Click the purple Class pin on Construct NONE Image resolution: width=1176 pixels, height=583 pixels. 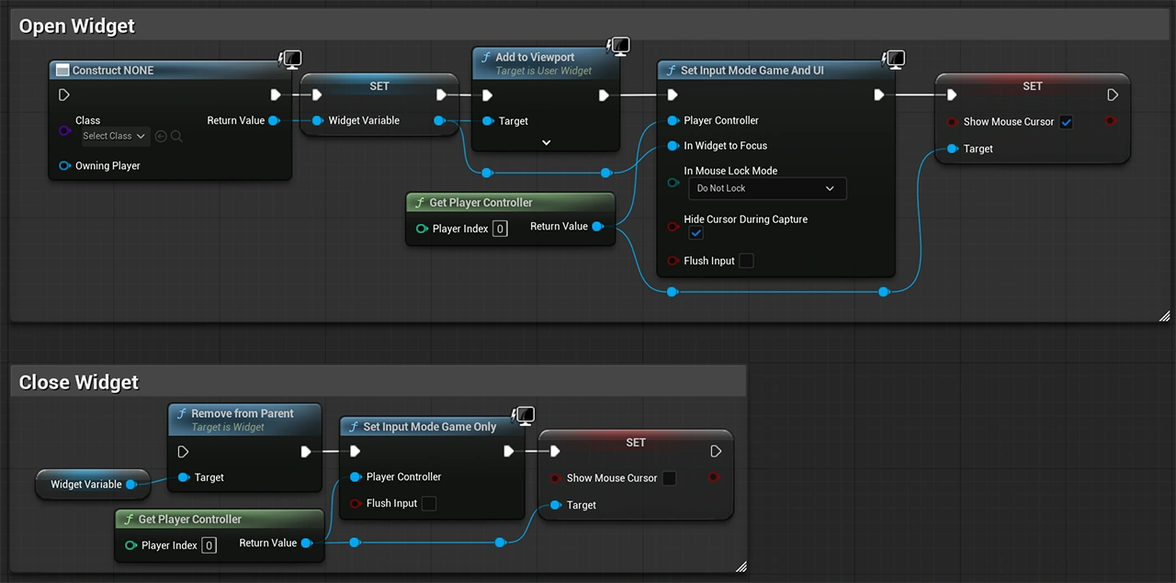pos(64,130)
